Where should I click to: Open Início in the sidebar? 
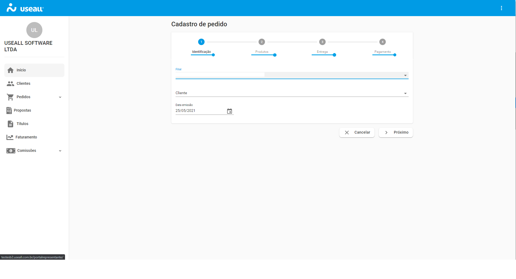point(34,70)
